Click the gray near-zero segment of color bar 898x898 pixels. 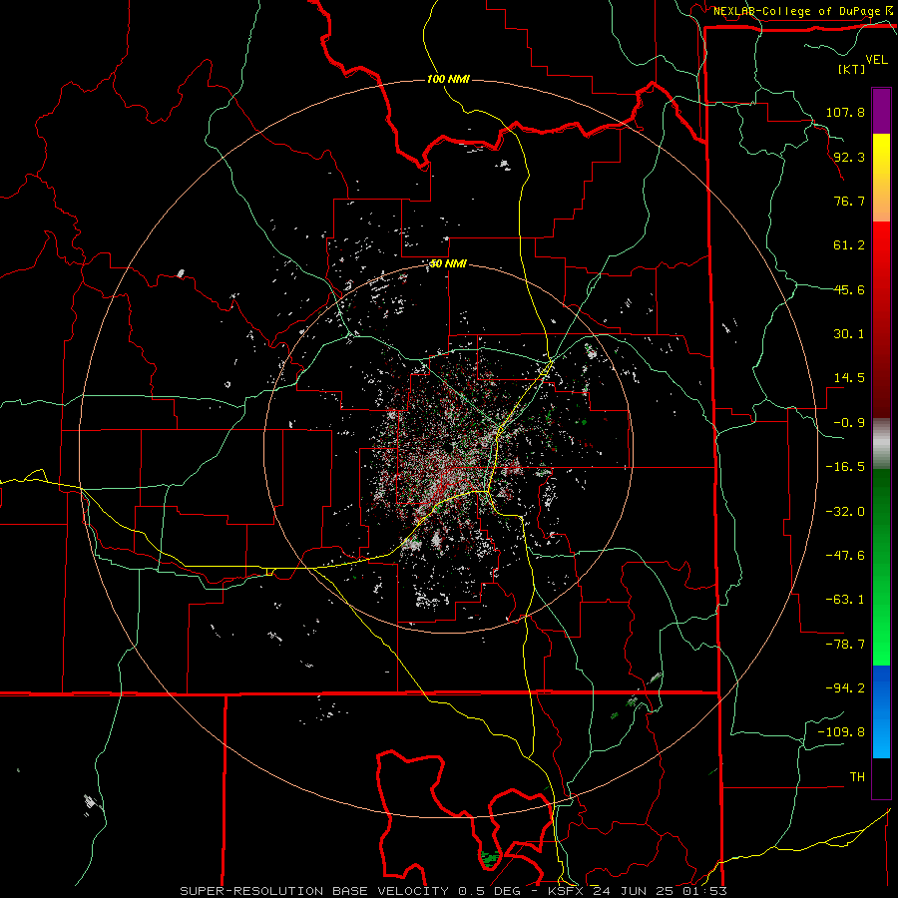[x=881, y=444]
